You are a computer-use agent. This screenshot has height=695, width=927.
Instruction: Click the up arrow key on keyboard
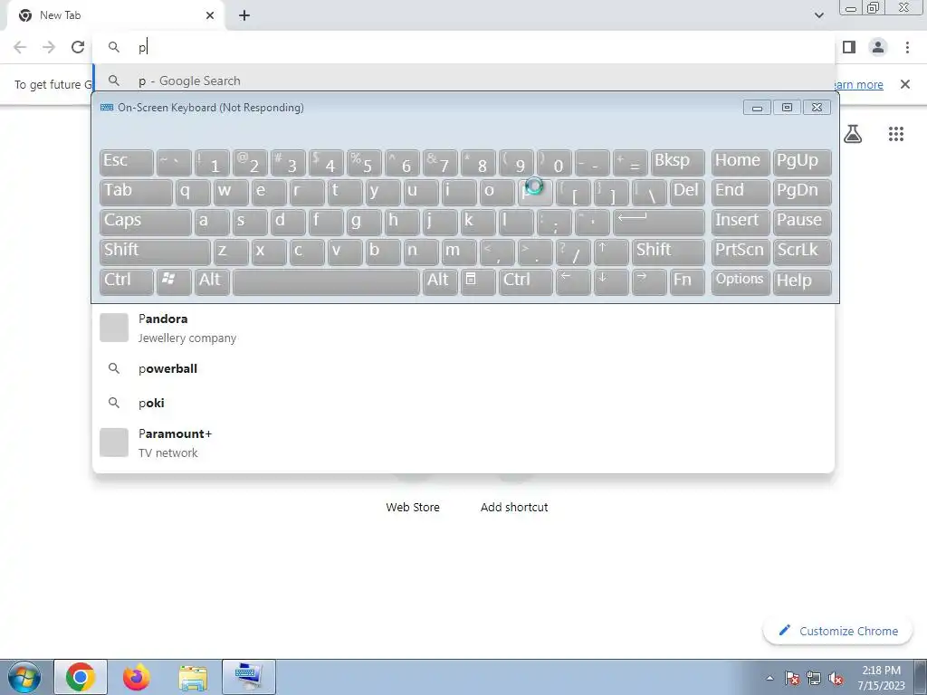point(611,252)
